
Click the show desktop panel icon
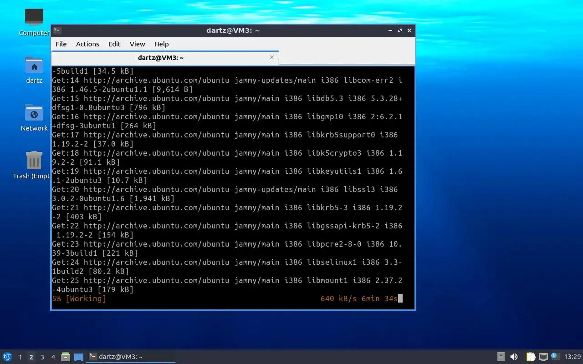pos(79,357)
